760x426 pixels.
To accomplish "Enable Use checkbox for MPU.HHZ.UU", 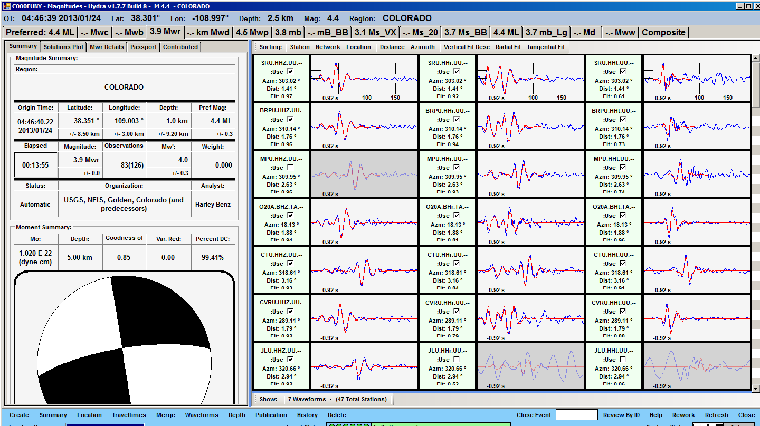I will click(x=290, y=167).
